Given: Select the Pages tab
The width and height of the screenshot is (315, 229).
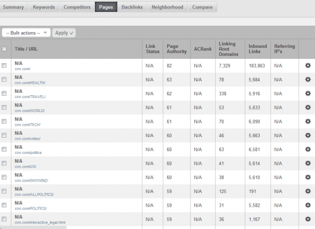Looking at the screenshot, I should 106,7.
